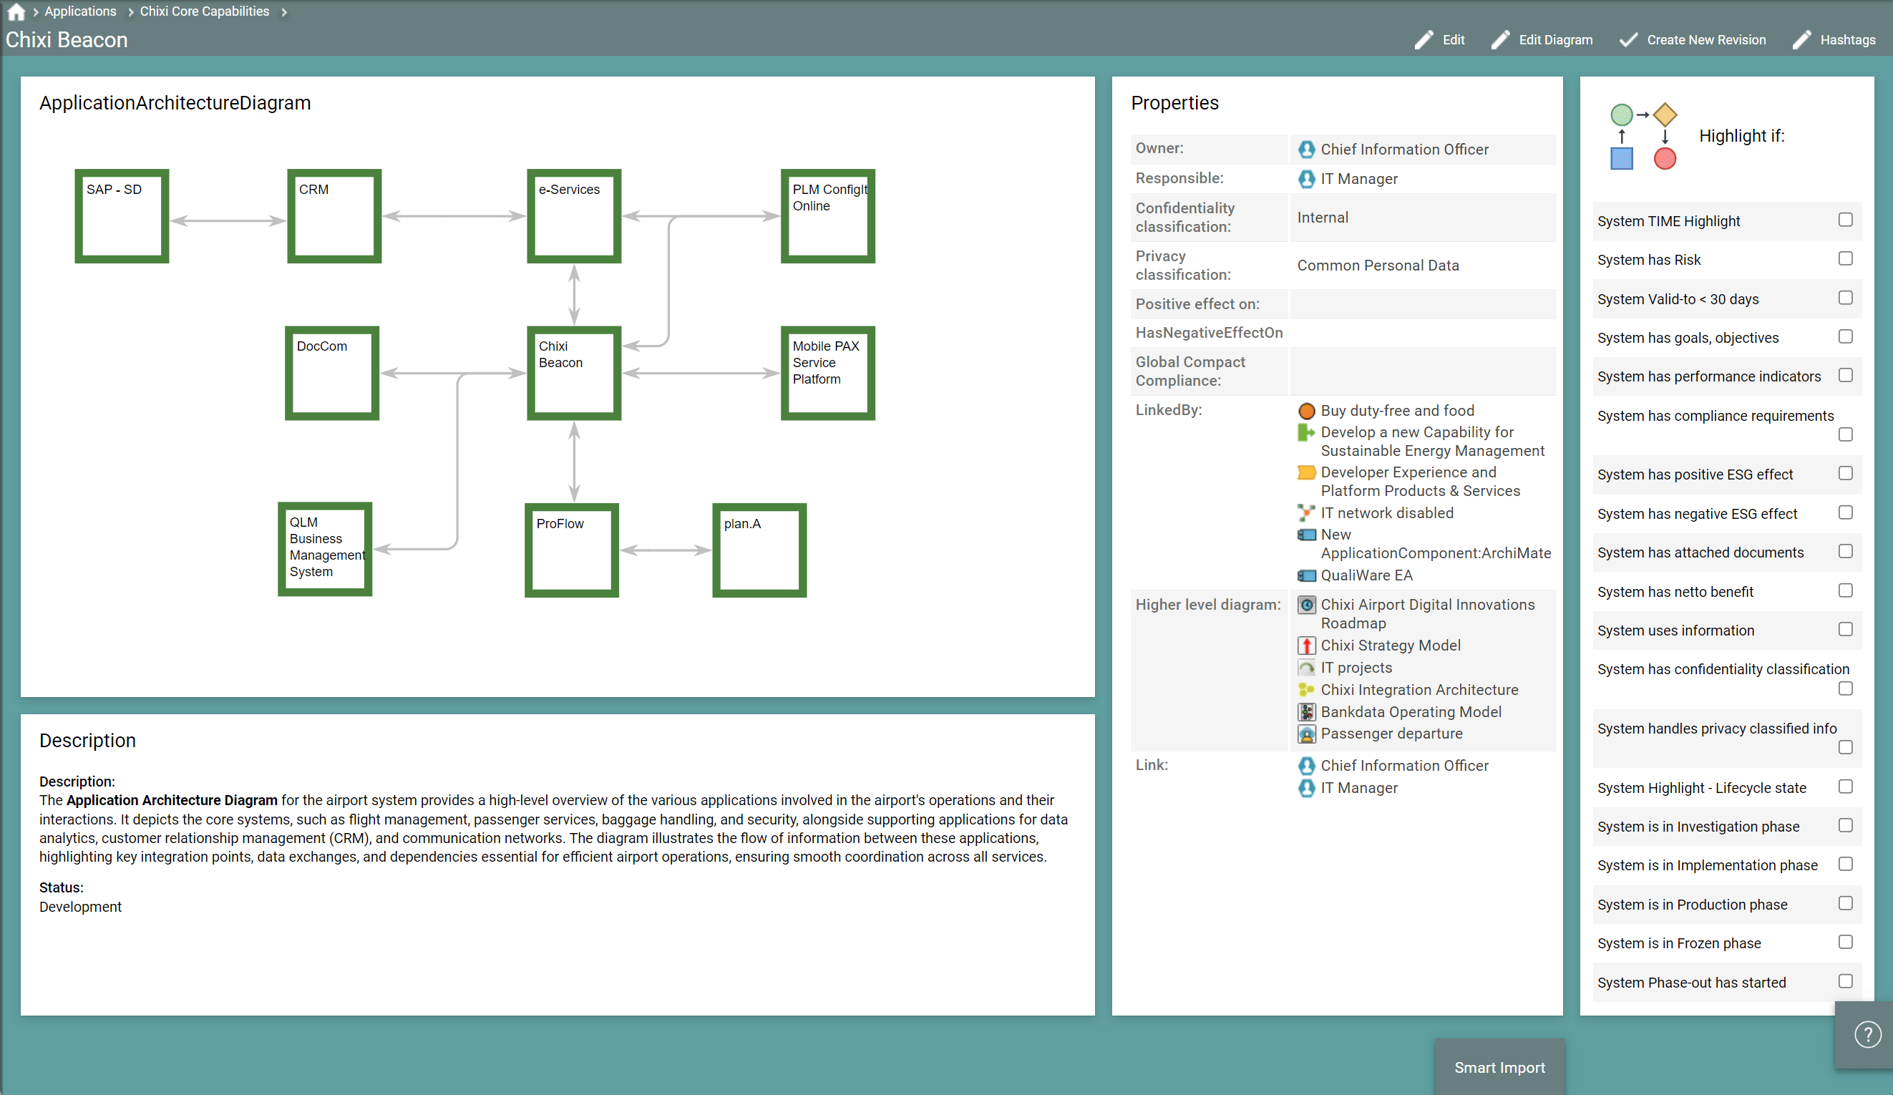Toggle System has attached documents

click(1845, 551)
